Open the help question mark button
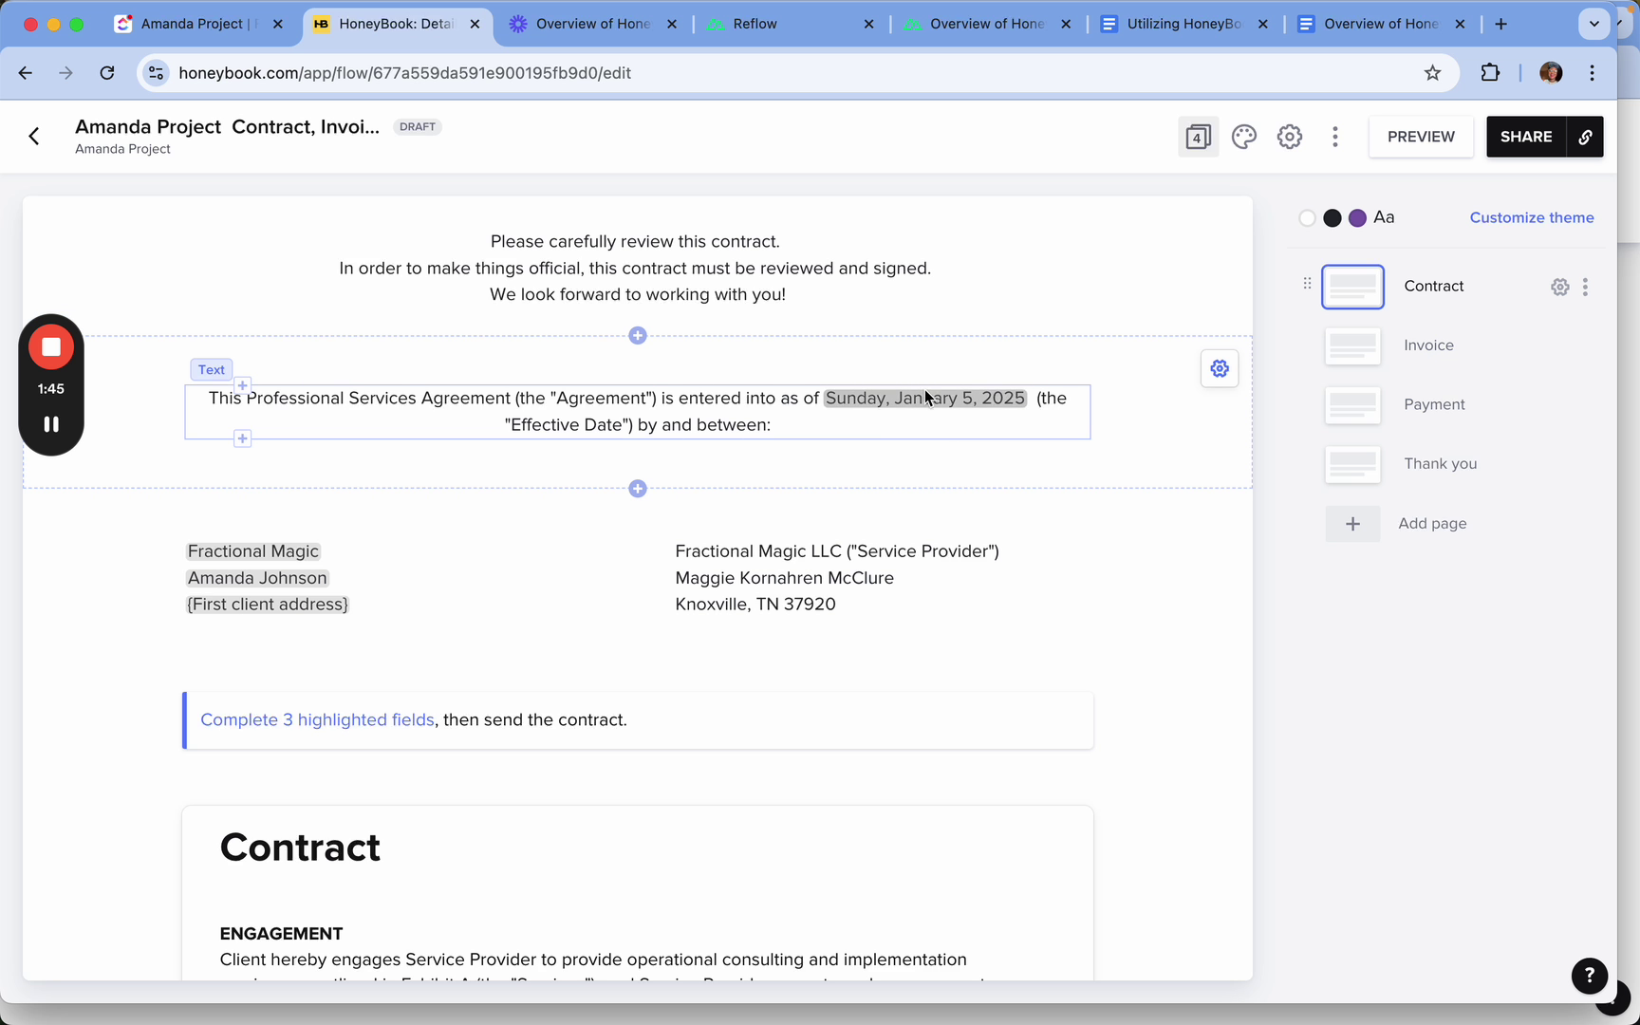Image resolution: width=1640 pixels, height=1025 pixels. (x=1590, y=975)
